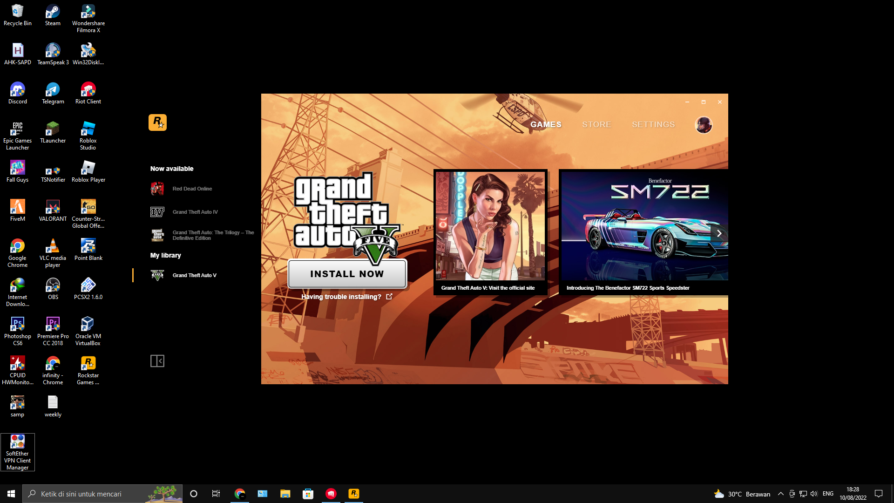Click the Rockstar Games logo in launcher sidebar
The height and width of the screenshot is (503, 894).
[157, 122]
